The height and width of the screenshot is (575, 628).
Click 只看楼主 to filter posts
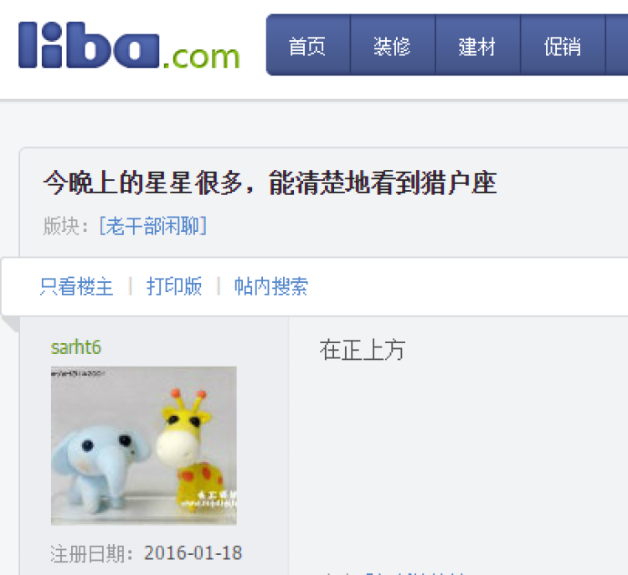pyautogui.click(x=76, y=286)
